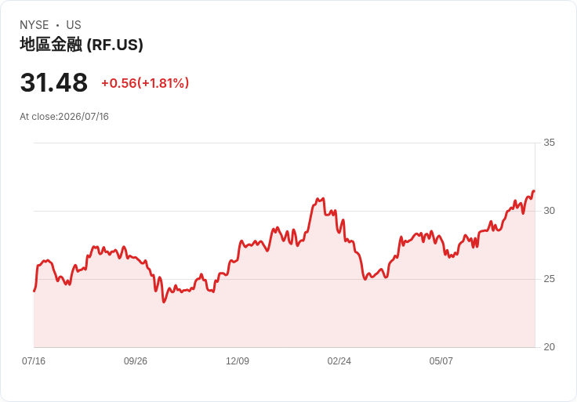Image resolution: width=577 pixels, height=402 pixels.
Task: Click the 02/24 x-axis date label
Action: [x=339, y=361]
